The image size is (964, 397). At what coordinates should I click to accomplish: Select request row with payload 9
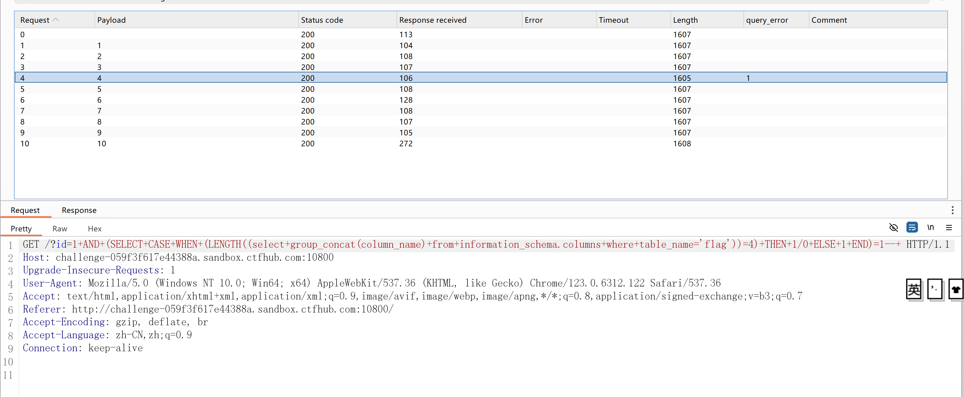click(x=481, y=132)
